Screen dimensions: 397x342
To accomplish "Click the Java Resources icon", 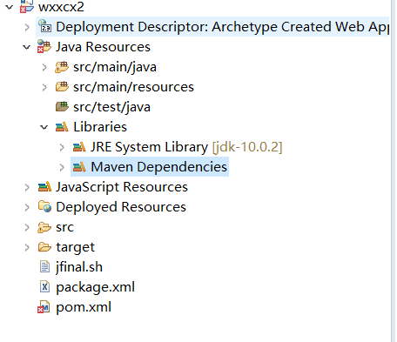I will pyautogui.click(x=44, y=47).
